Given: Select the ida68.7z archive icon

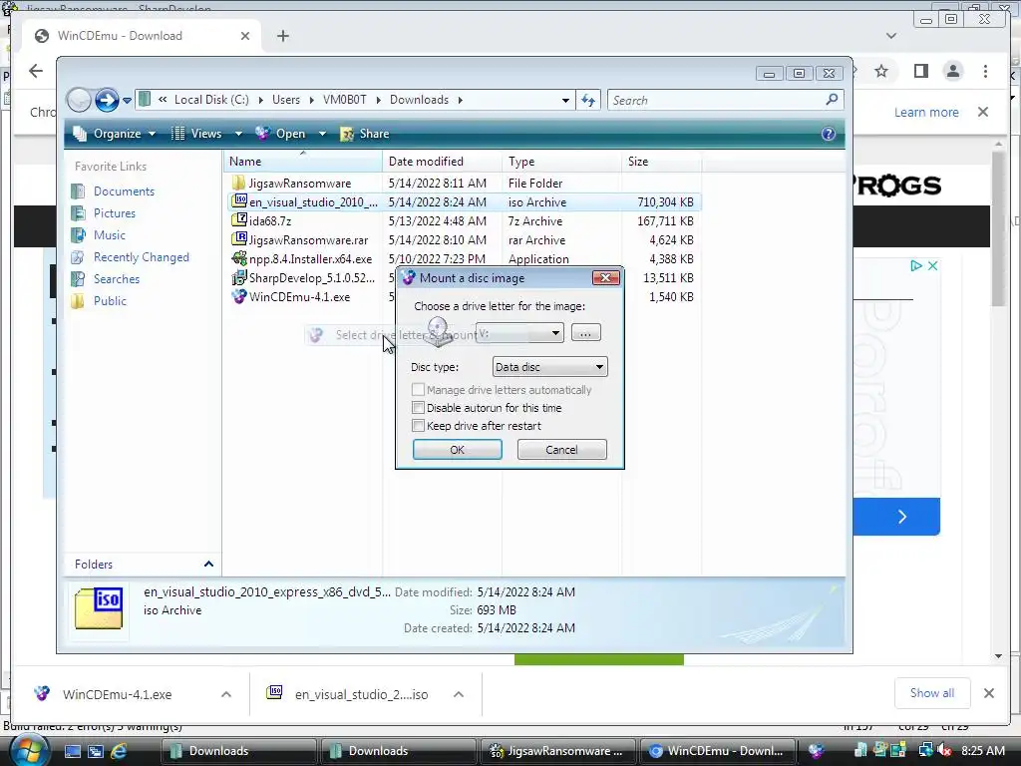Looking at the screenshot, I should click(239, 220).
